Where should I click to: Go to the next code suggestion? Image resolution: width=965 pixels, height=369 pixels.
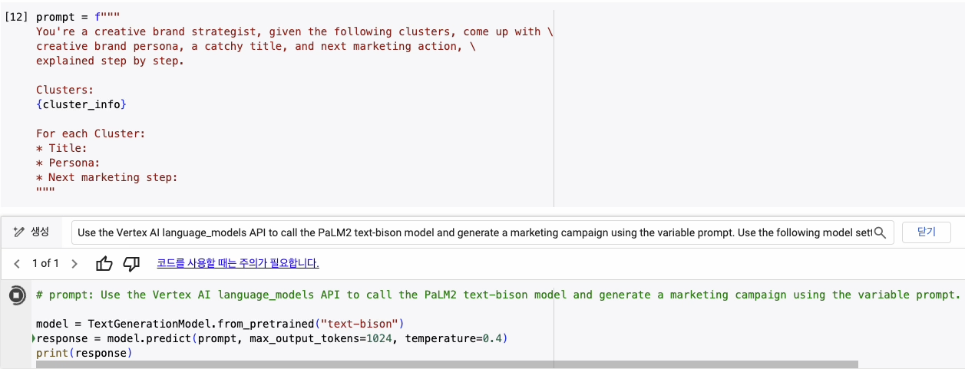74,264
